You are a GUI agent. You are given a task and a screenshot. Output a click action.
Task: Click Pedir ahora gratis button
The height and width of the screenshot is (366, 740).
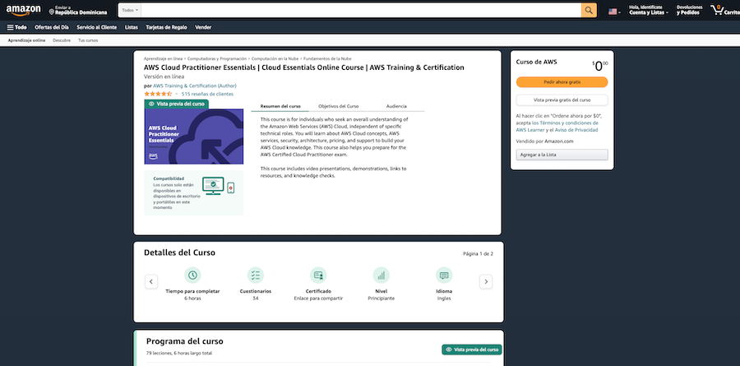(562, 82)
